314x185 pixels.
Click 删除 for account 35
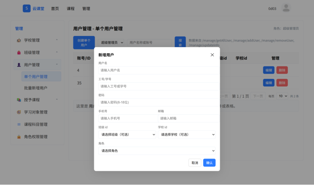click(x=282, y=83)
